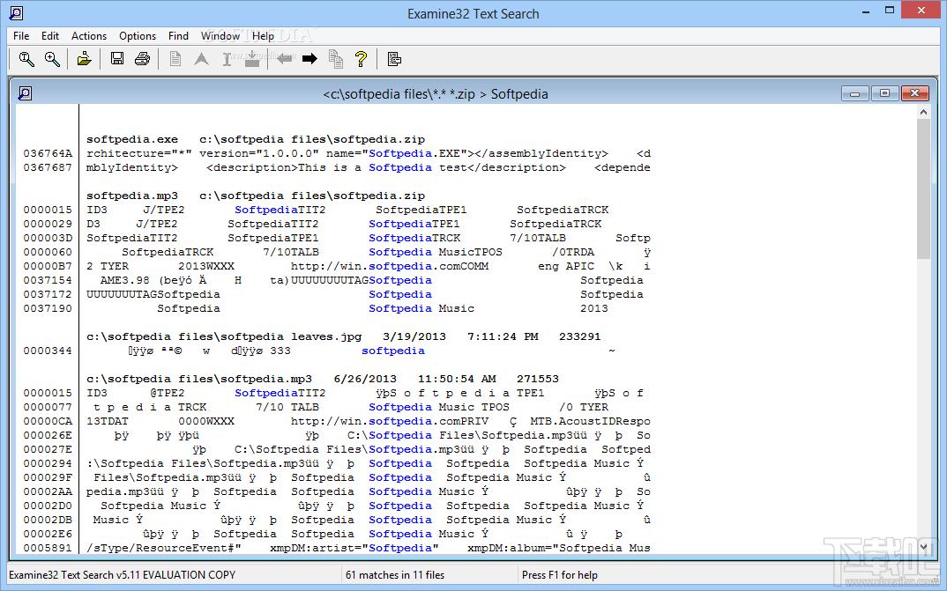Click 'Press F1 for help' status text
The width and height of the screenshot is (947, 591).
coord(560,575)
